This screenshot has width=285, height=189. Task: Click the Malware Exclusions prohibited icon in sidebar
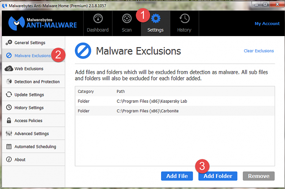9,56
